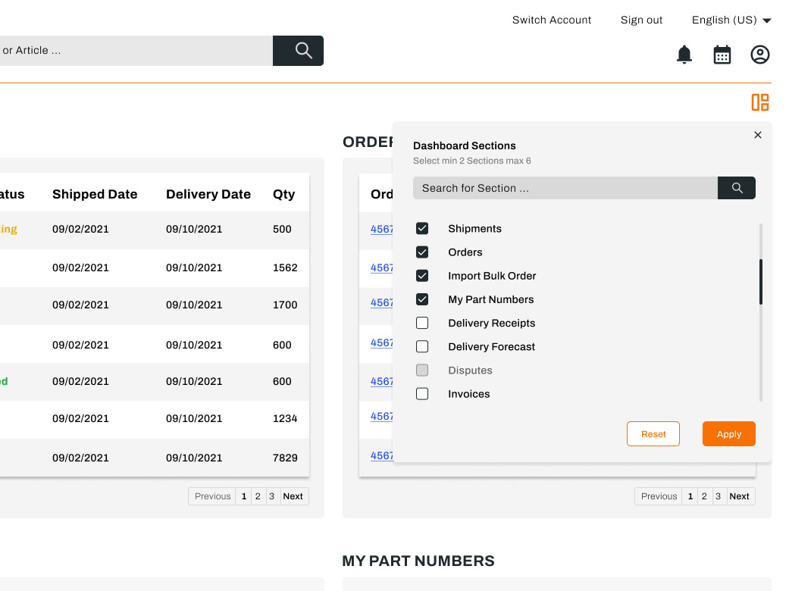Viewport: 789px width, 591px height.
Task: Open the last order number link
Action: 381,455
